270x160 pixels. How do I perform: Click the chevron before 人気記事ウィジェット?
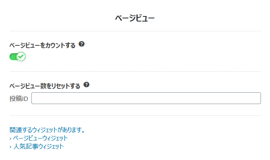point(11,147)
